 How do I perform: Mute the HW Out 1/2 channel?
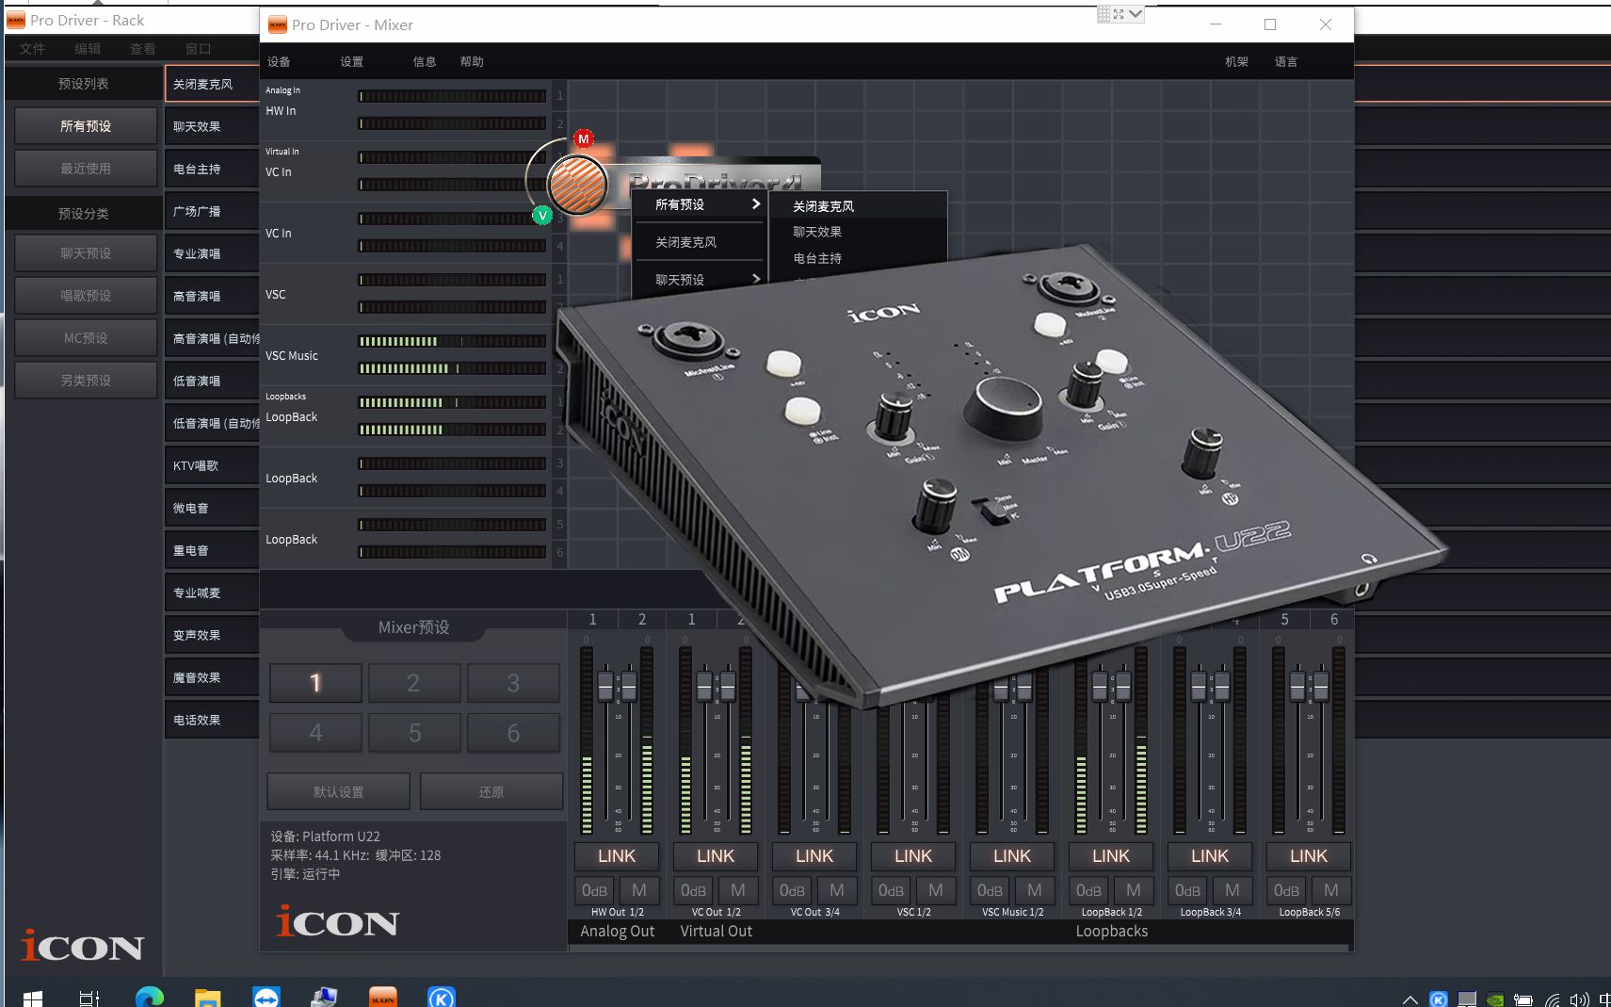639,890
